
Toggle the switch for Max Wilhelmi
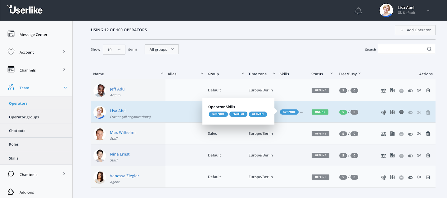[x=410, y=134]
